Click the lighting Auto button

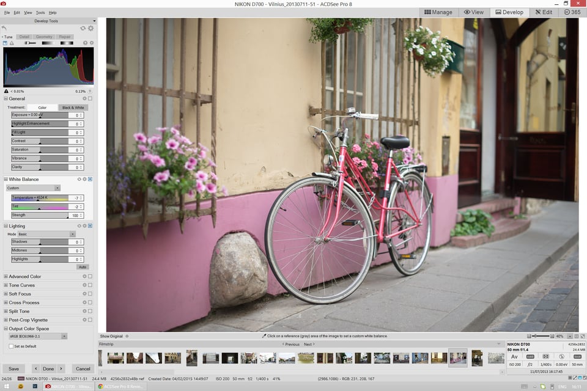click(x=83, y=267)
